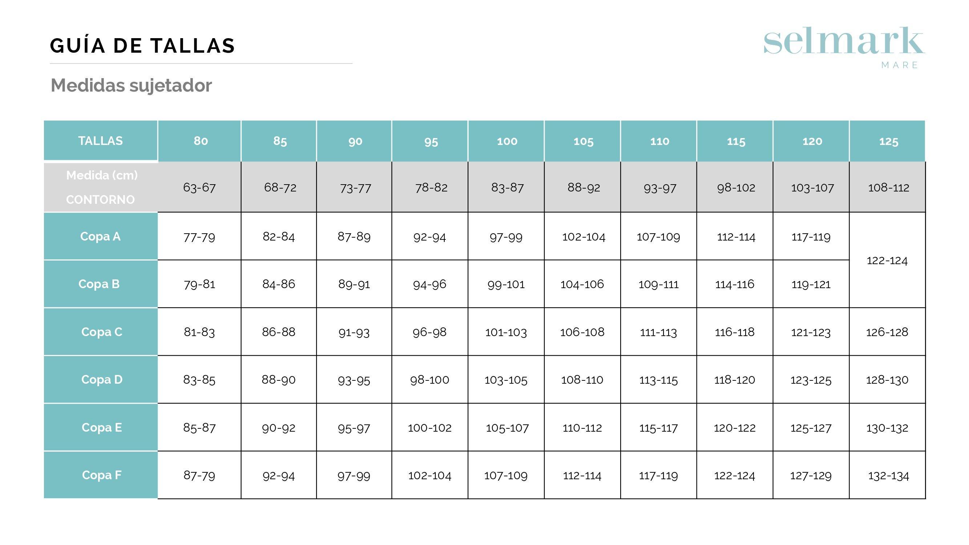Click the Copa F 87-79 cell
Screen dimensions: 969x545
[199, 475]
